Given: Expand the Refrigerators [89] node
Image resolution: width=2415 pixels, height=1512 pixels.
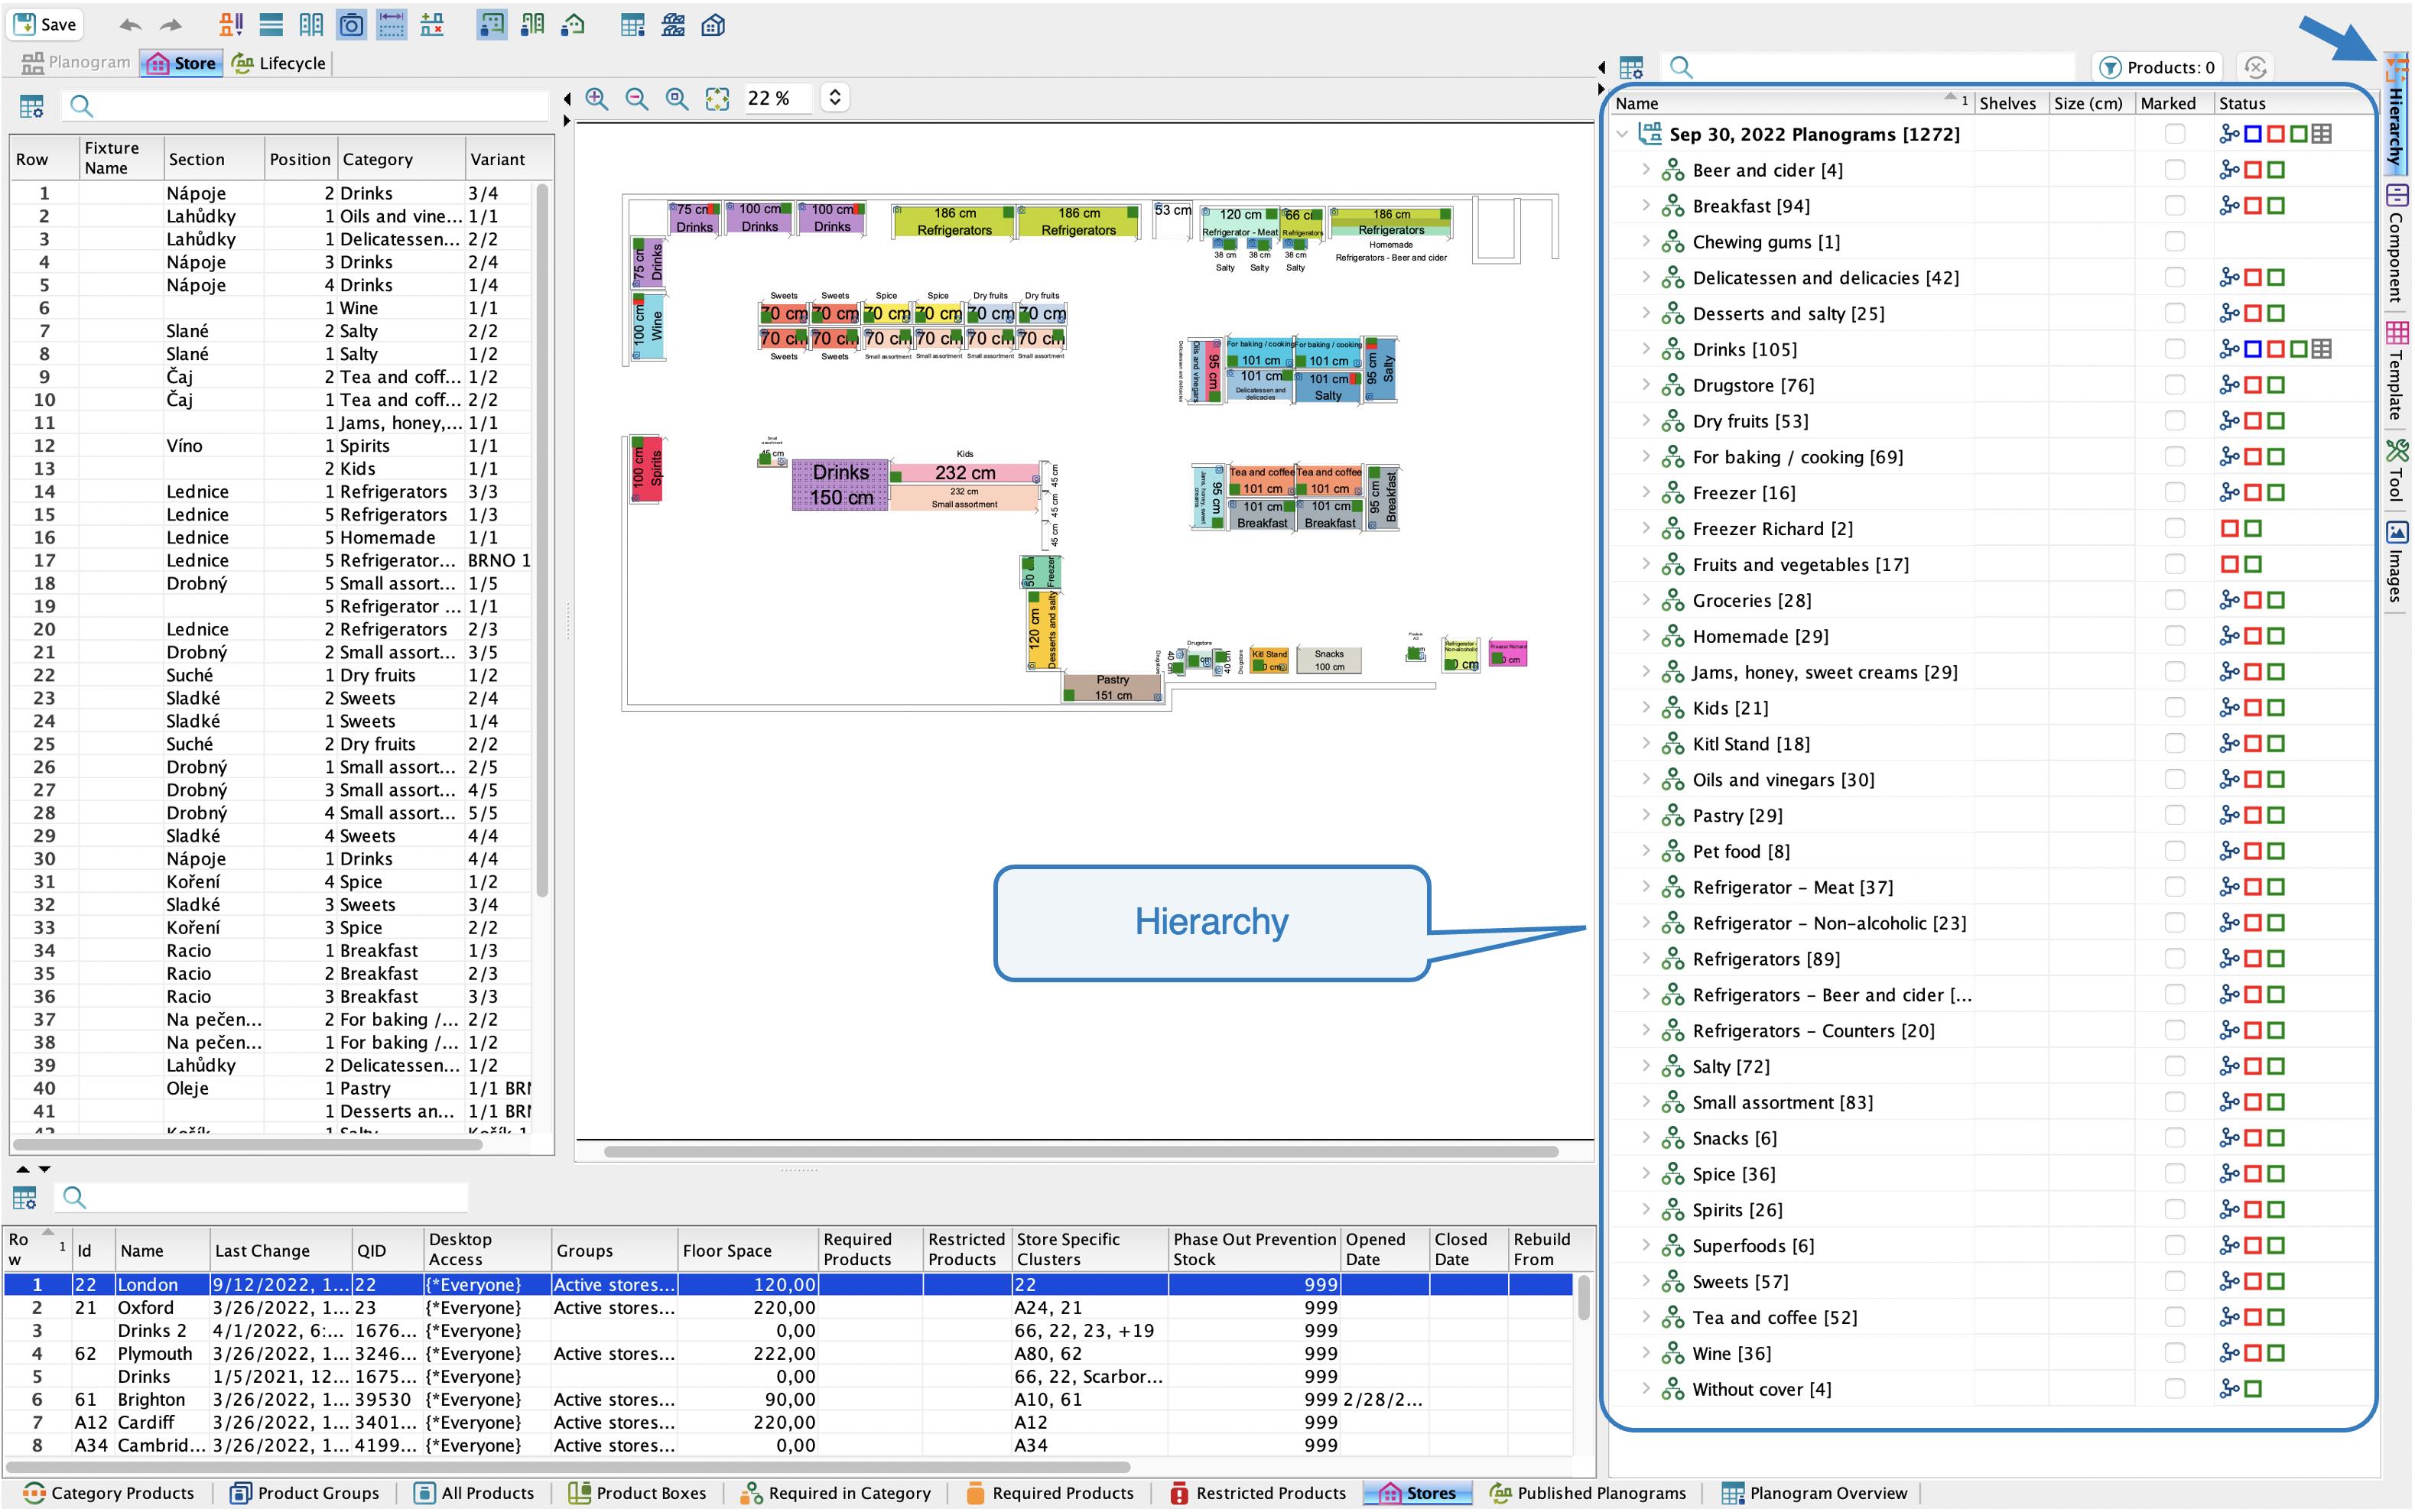Looking at the screenshot, I should click(1646, 958).
